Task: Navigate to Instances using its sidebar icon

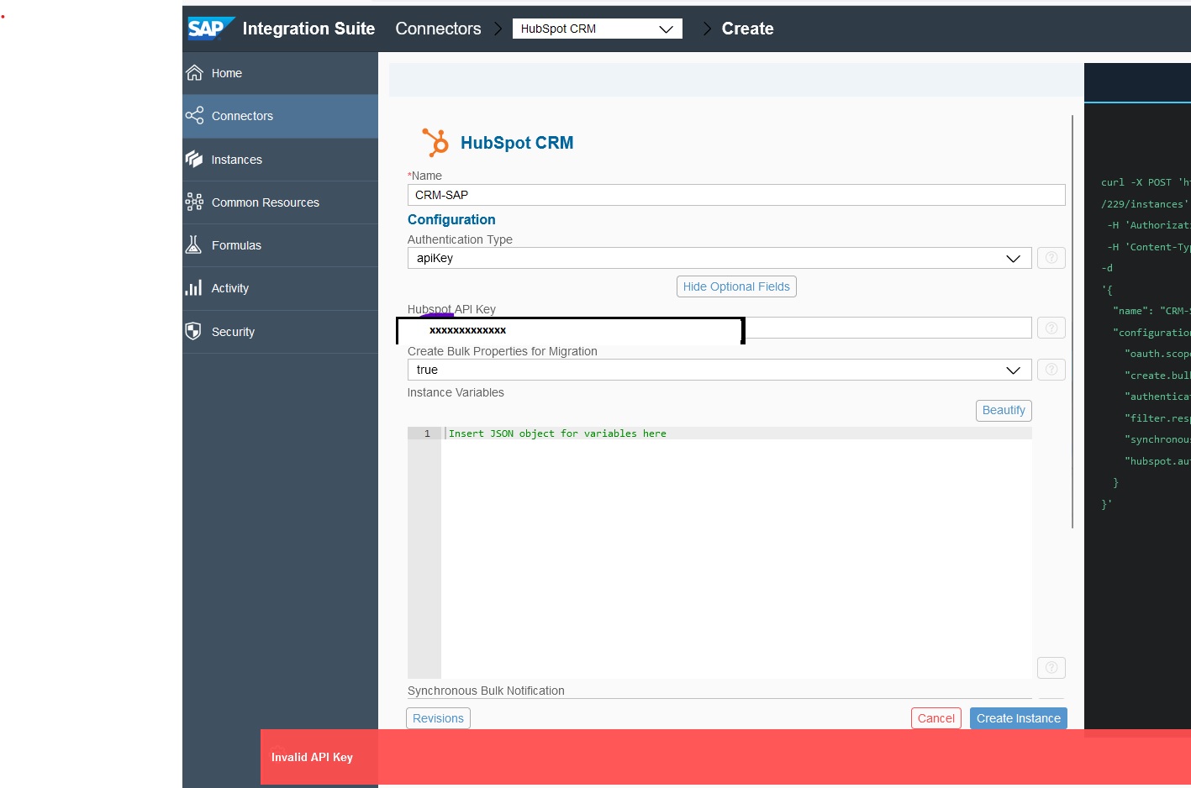Action: [x=195, y=159]
